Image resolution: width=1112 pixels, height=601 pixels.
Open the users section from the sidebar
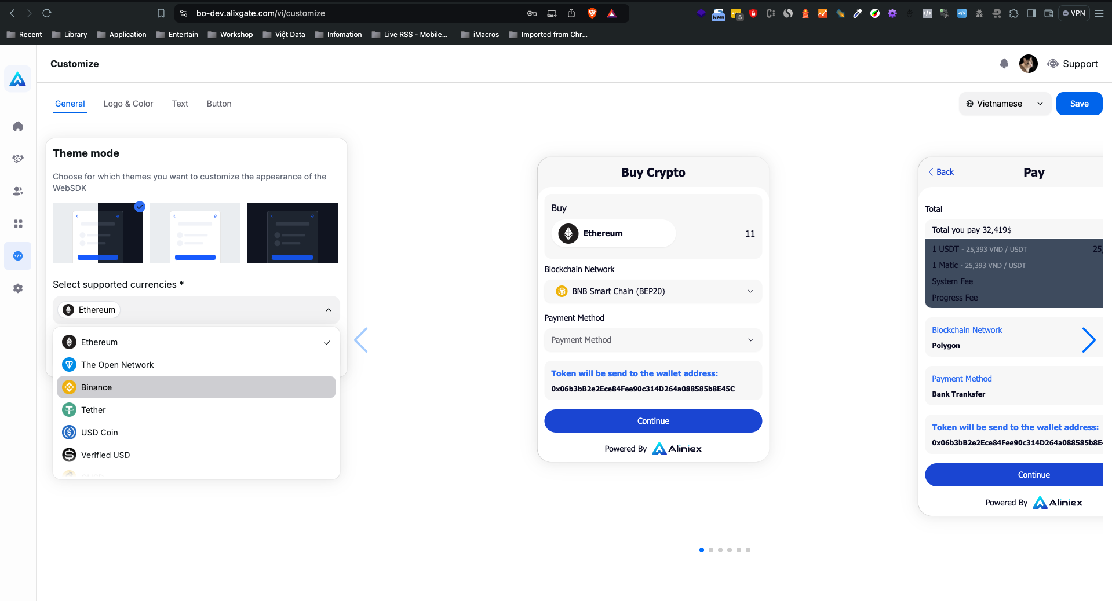point(18,191)
